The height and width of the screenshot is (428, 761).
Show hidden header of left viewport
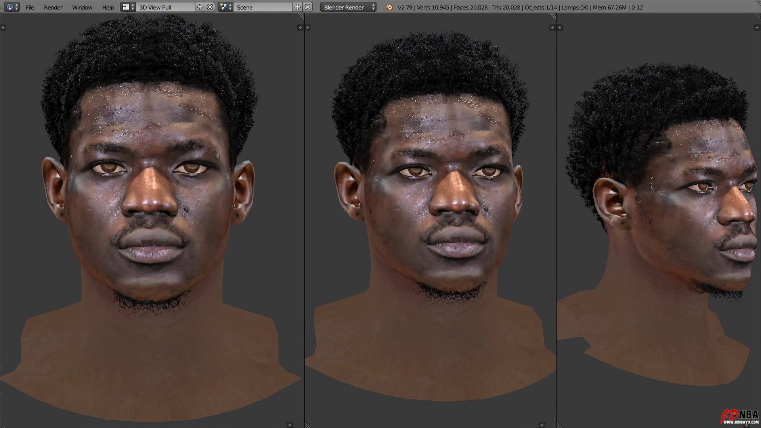(290, 425)
